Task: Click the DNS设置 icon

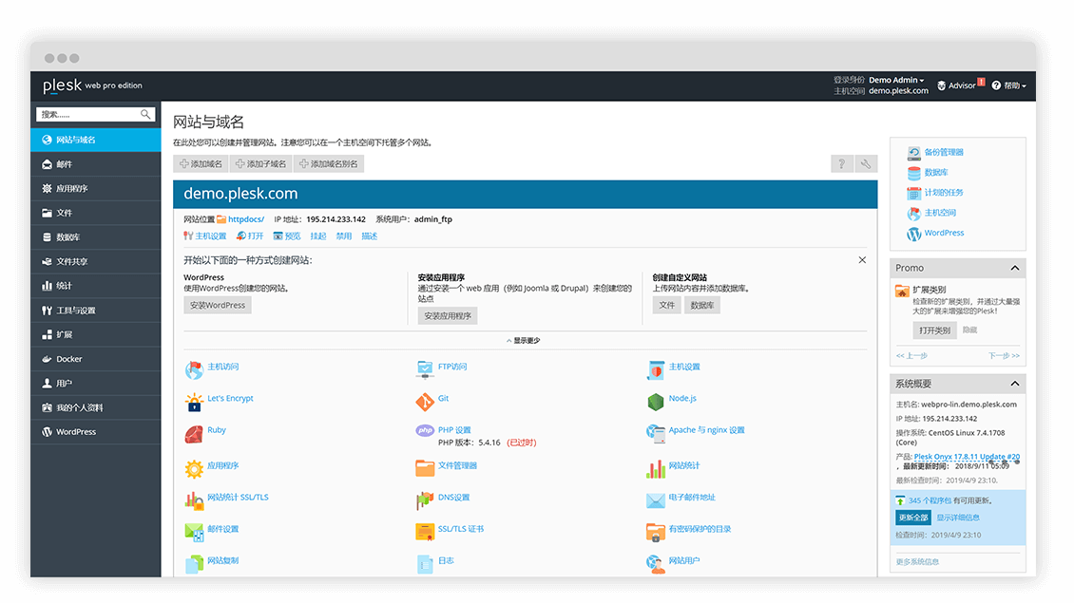Action: 425,501
